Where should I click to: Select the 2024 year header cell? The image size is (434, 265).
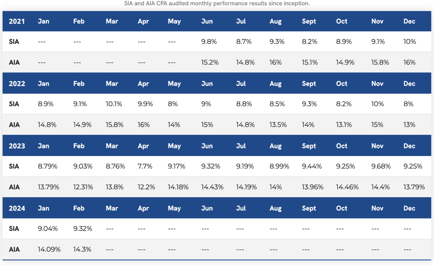click(x=17, y=208)
